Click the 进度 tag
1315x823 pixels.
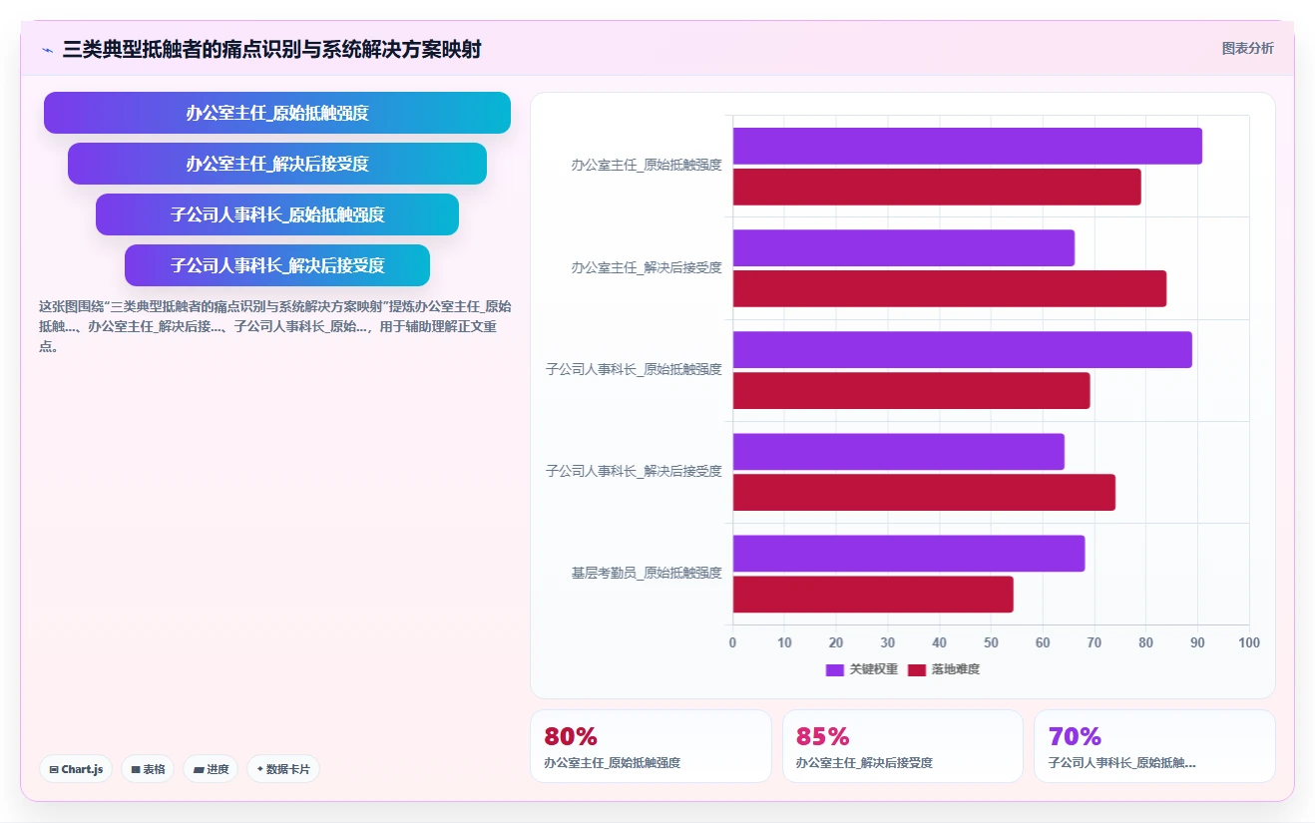click(211, 769)
